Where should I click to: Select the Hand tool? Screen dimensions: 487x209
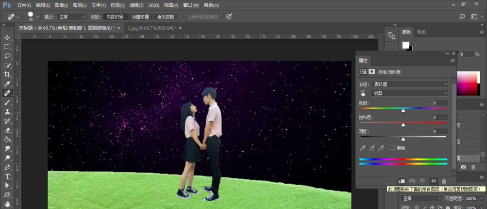click(7, 204)
